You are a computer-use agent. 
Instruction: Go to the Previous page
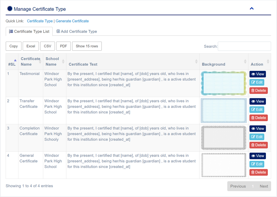click(238, 186)
